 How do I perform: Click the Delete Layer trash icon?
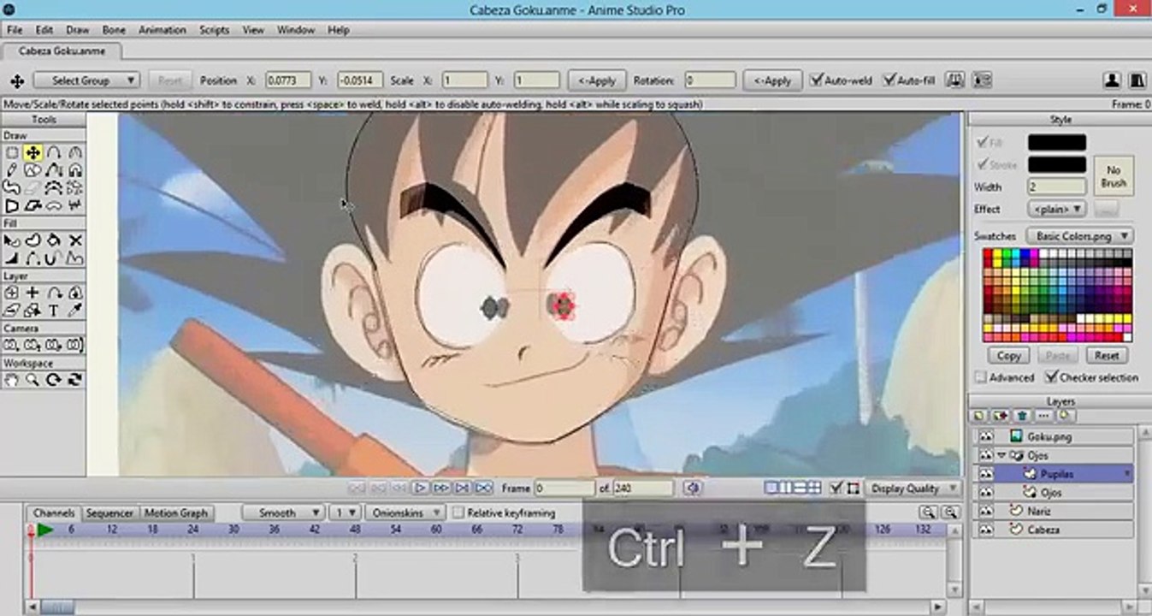click(x=1021, y=416)
